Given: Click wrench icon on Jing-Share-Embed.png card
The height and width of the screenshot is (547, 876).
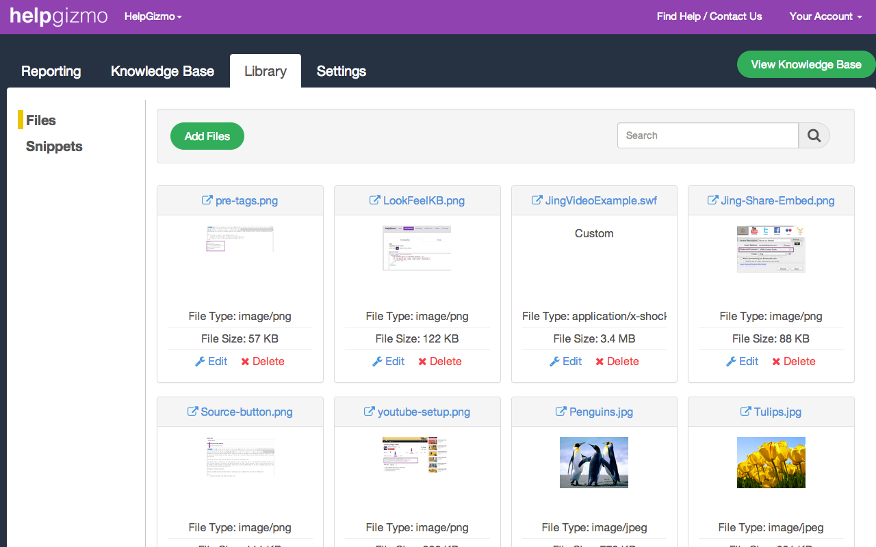Looking at the screenshot, I should (x=731, y=361).
